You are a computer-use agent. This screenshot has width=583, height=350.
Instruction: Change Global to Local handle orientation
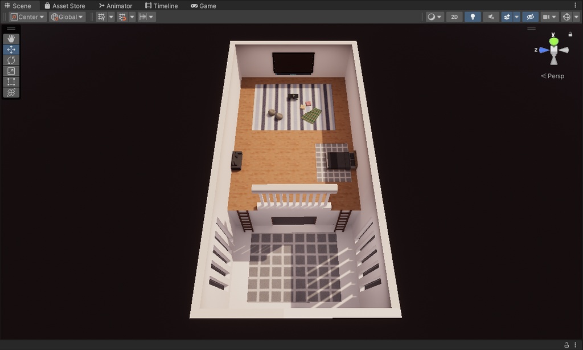65,17
